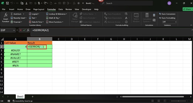This screenshot has width=193, height=103.
Task: Click Euro Conversion
Action: point(167,14)
